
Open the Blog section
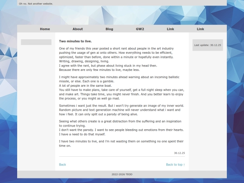(x=109, y=29)
